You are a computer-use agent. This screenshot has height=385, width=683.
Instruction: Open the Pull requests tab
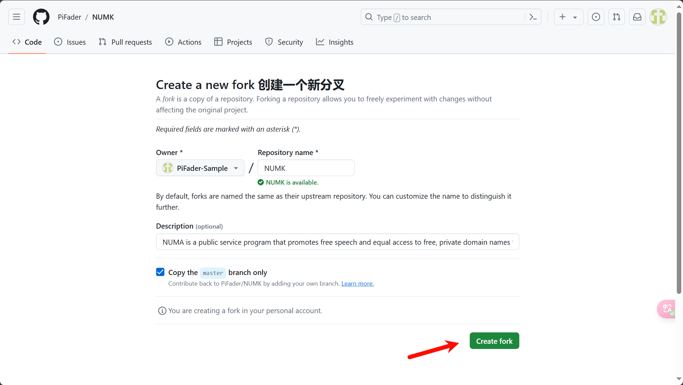point(125,42)
